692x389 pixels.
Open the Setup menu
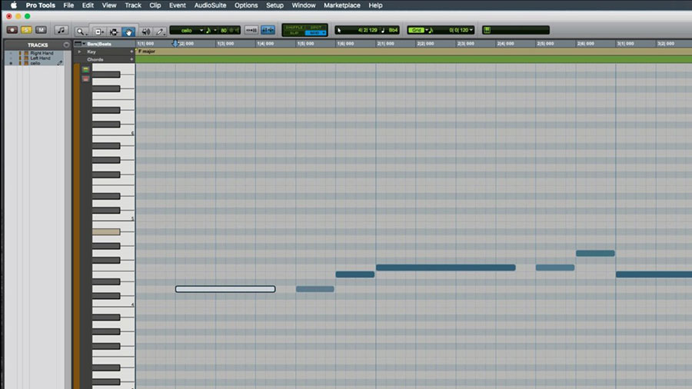[274, 5]
